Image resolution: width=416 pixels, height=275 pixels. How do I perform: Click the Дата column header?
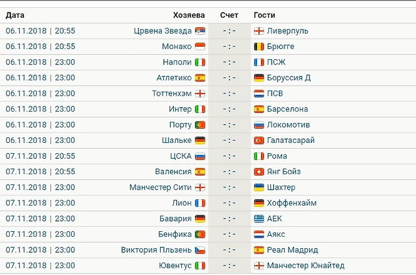click(15, 15)
